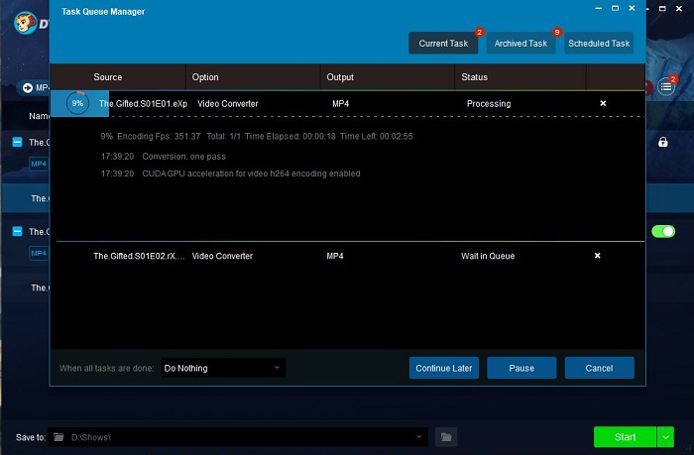The width and height of the screenshot is (694, 455).
Task: Click the second MP4 format badge in main window
Action: coord(39,253)
